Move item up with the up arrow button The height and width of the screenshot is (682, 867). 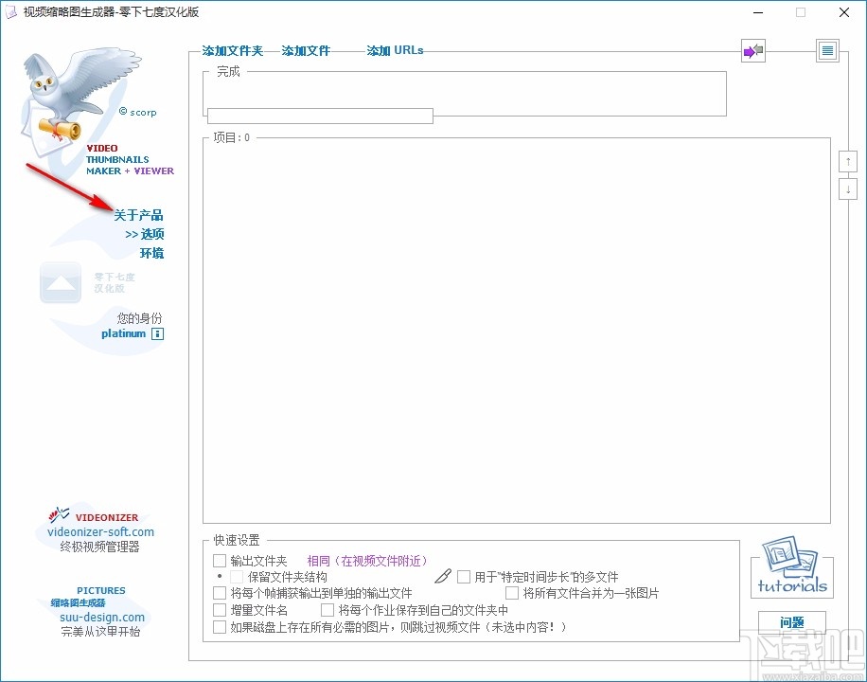pos(848,162)
